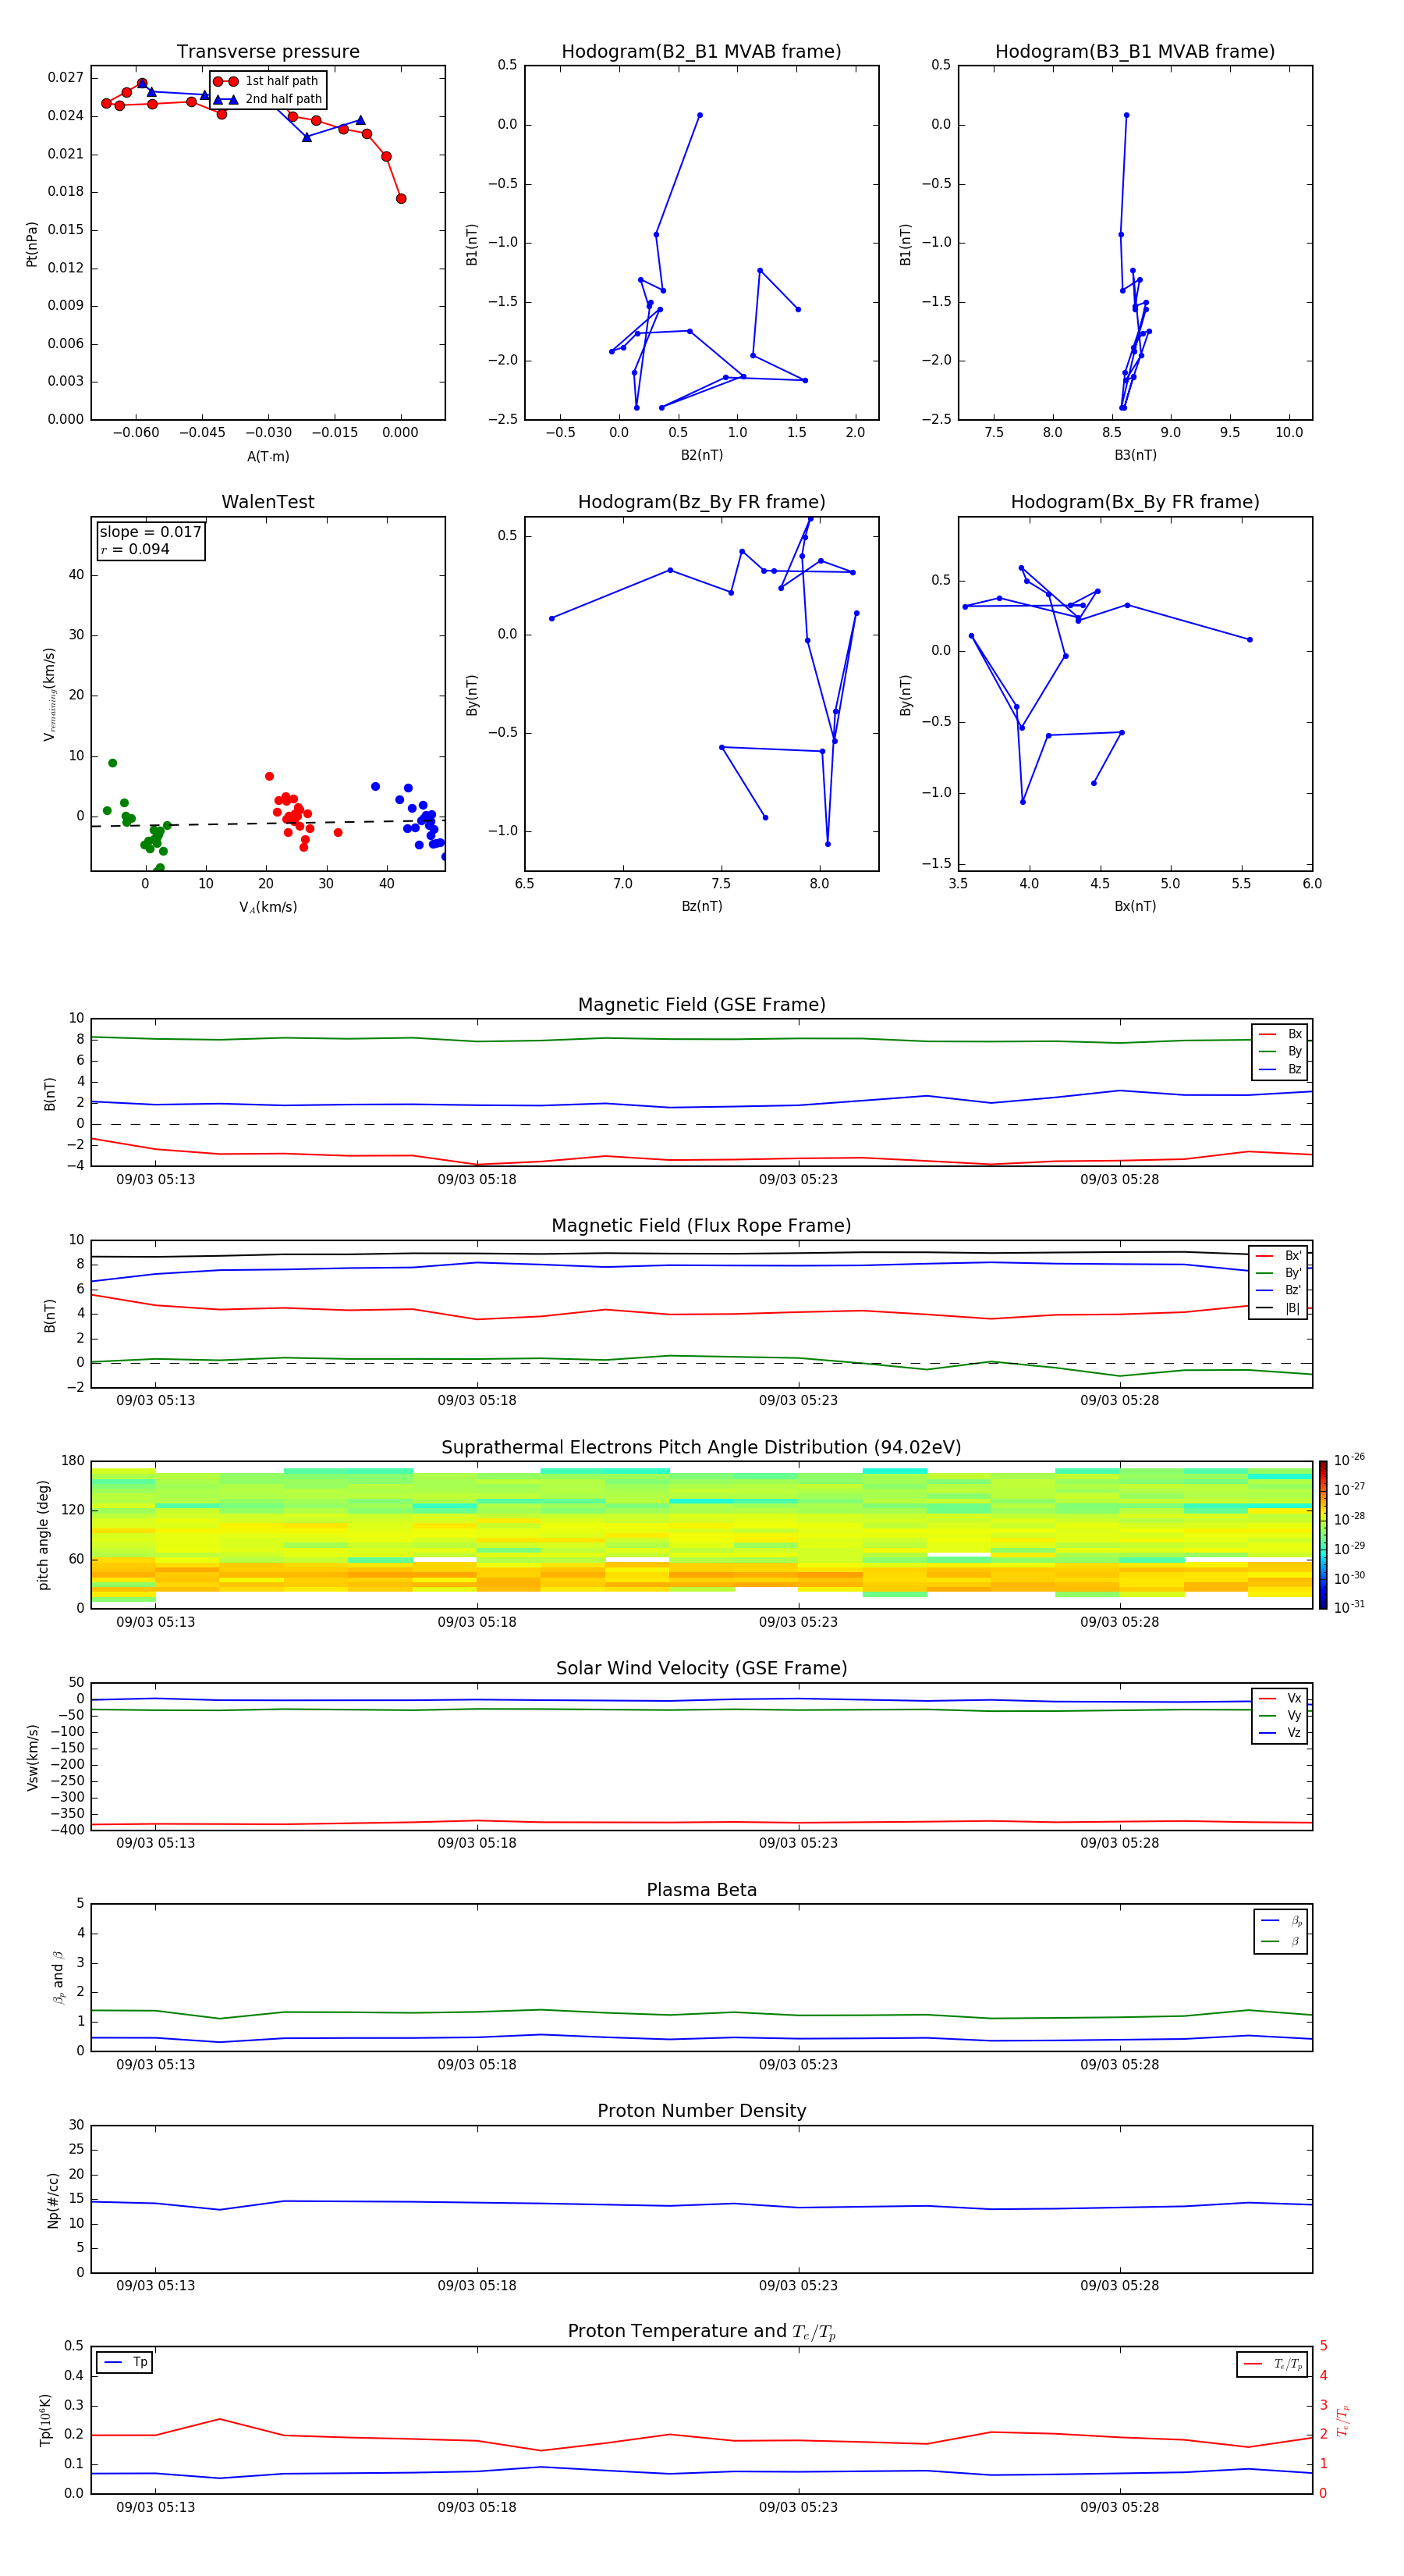1404x2576 pixels.
Task: Click the 'Tp(10^6K)' y-axis label
Action: [45, 2420]
